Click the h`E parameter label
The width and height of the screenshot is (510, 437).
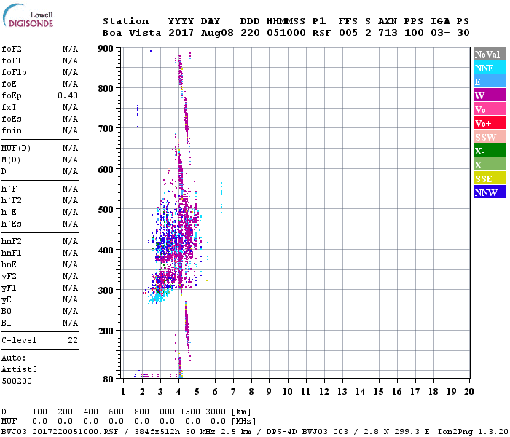click(9, 213)
